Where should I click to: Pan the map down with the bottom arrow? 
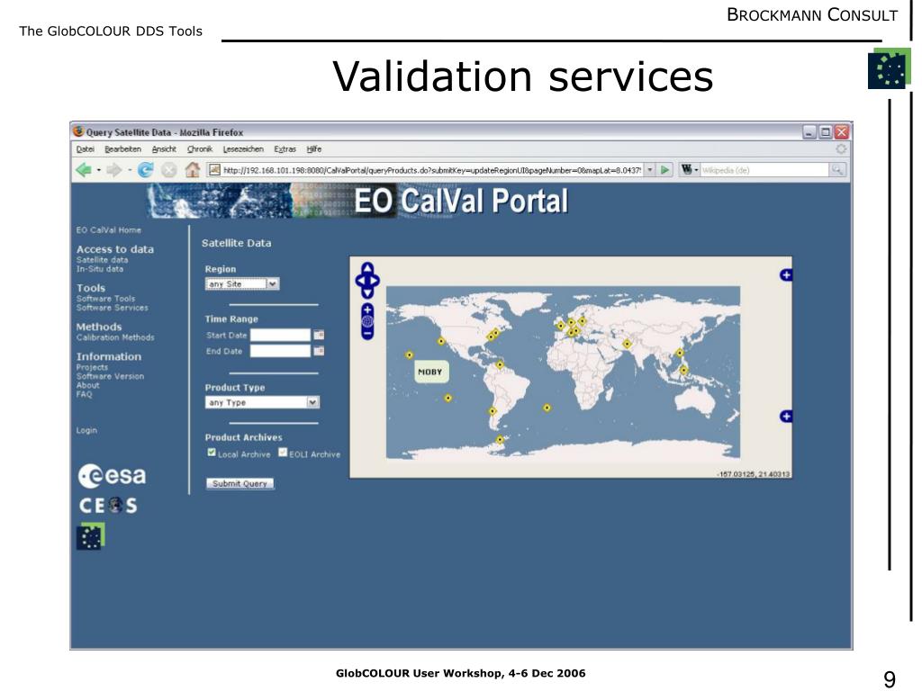click(367, 293)
